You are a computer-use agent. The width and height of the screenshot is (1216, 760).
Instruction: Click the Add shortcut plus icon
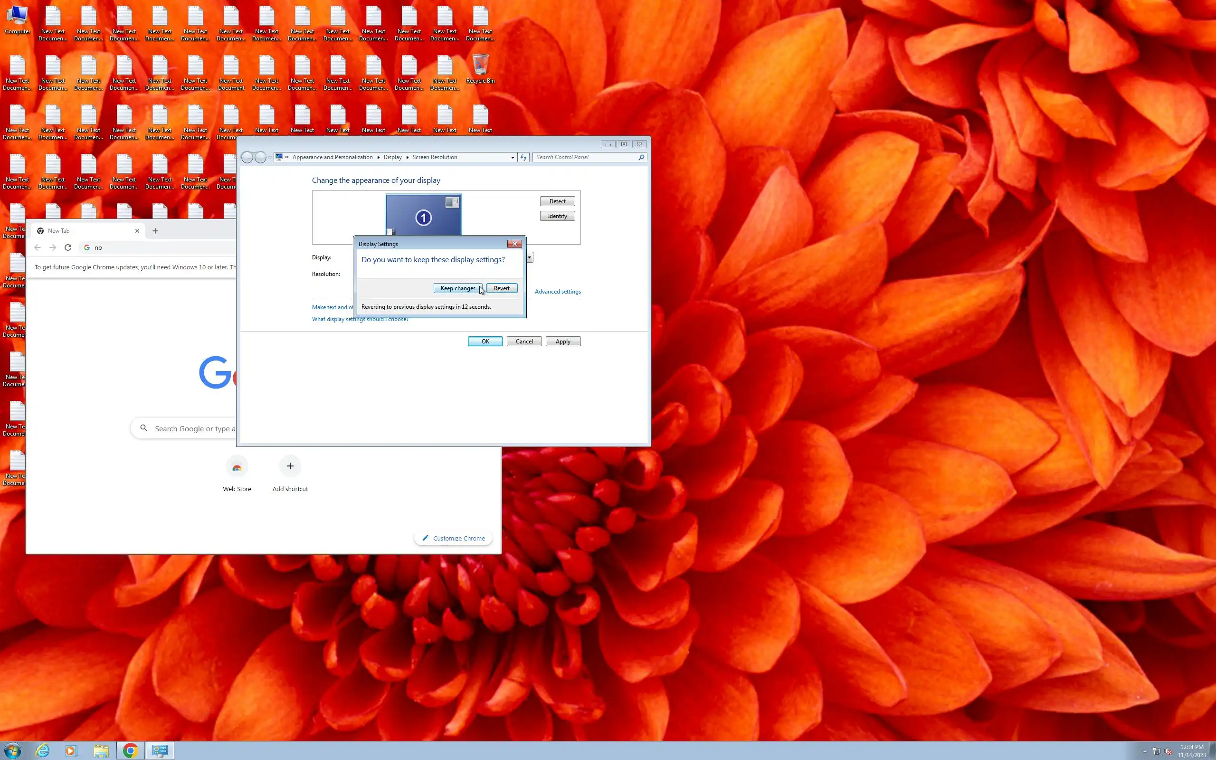tap(290, 466)
